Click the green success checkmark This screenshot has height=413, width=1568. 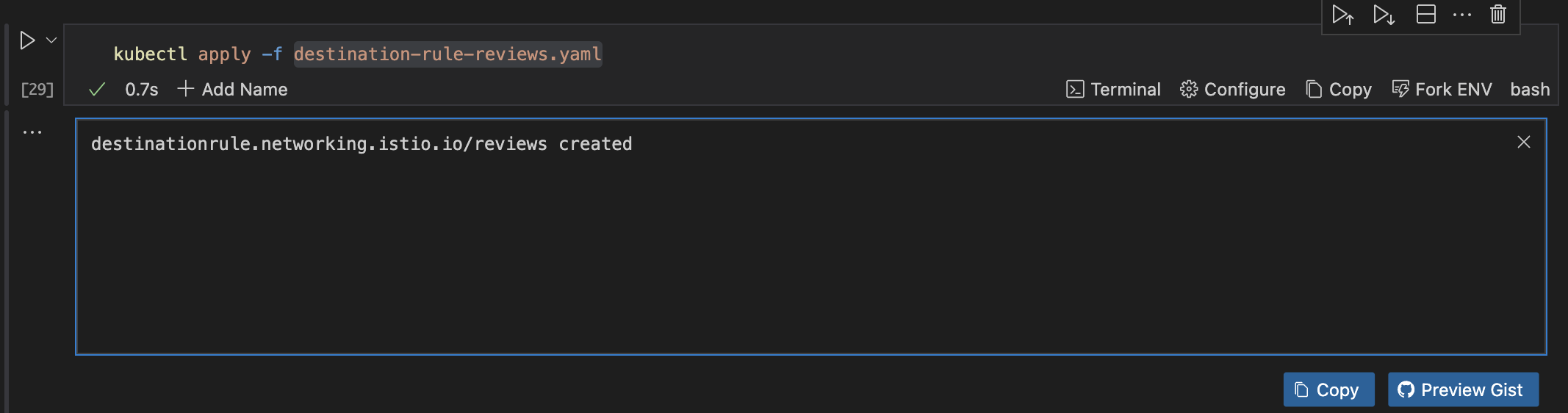point(96,90)
